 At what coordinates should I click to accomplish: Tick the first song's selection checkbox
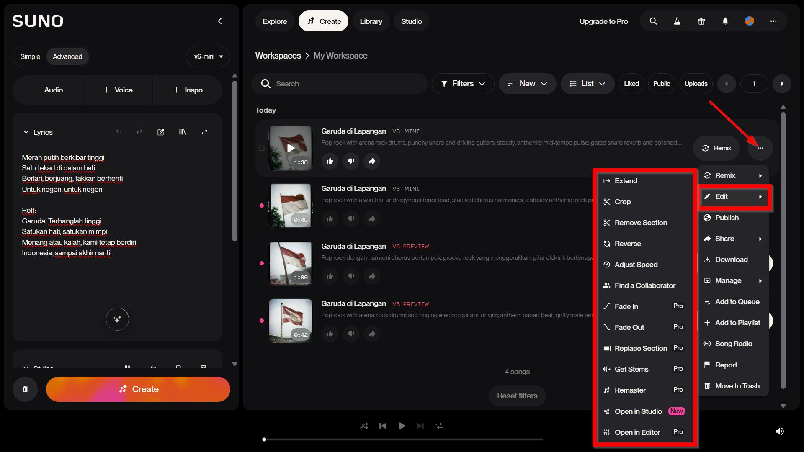(262, 148)
